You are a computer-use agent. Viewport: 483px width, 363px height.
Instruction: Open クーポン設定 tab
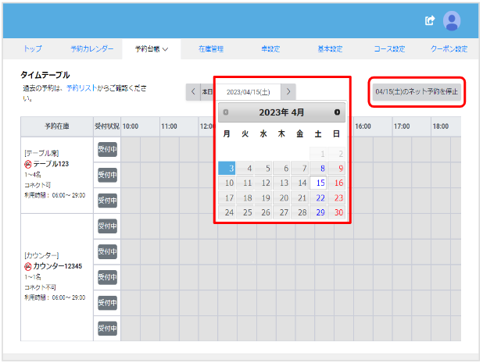[x=449, y=48]
